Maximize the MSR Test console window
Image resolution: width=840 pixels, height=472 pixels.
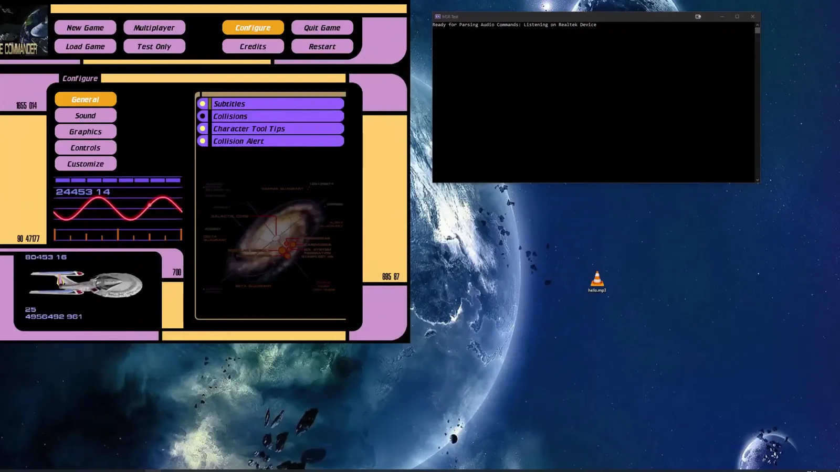[x=737, y=17]
